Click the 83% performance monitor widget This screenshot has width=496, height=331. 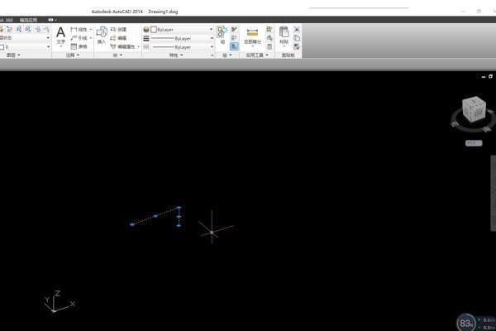[467, 322]
